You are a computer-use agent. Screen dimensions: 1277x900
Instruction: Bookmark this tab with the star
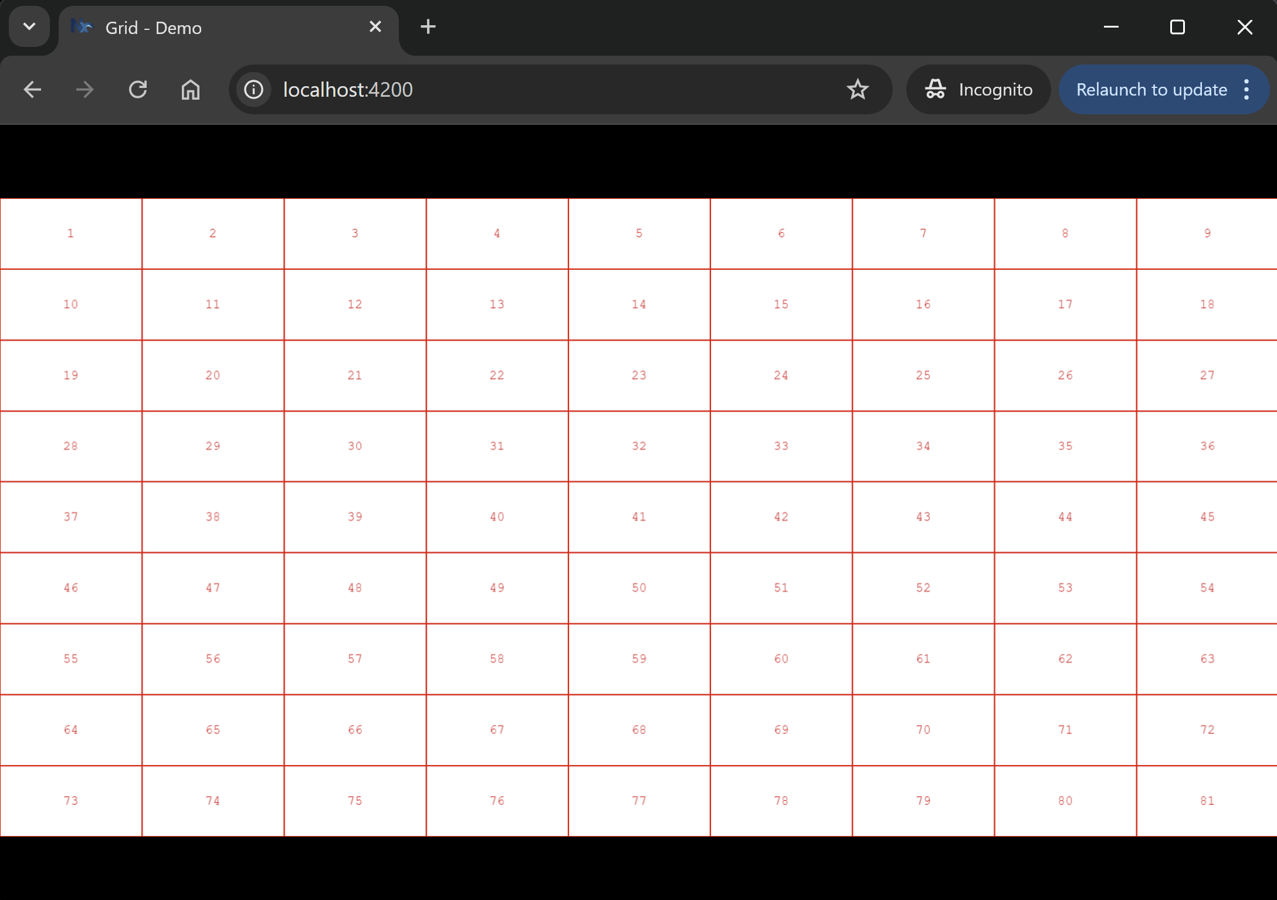[858, 90]
